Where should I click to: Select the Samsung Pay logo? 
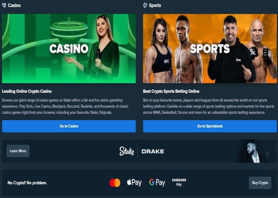click(179, 182)
